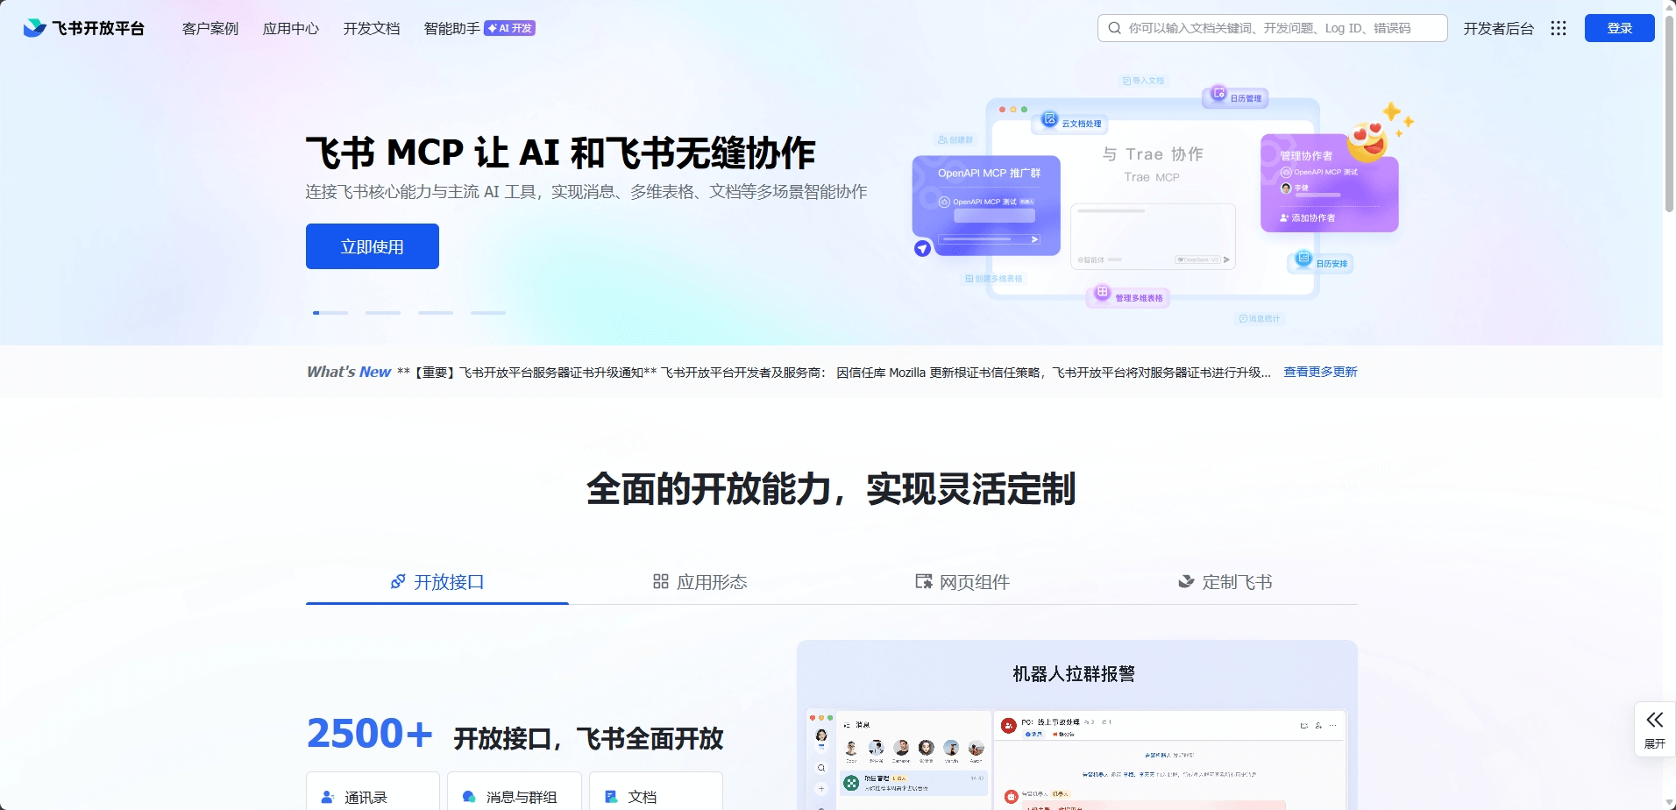Viewport: 1676px width, 810px height.
Task: Open the 查看更多更新 link
Action: pos(1319,372)
